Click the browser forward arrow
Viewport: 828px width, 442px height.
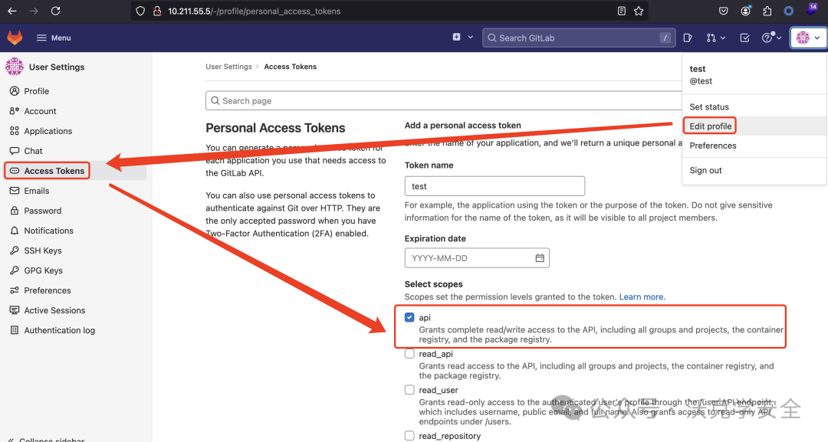[x=34, y=11]
